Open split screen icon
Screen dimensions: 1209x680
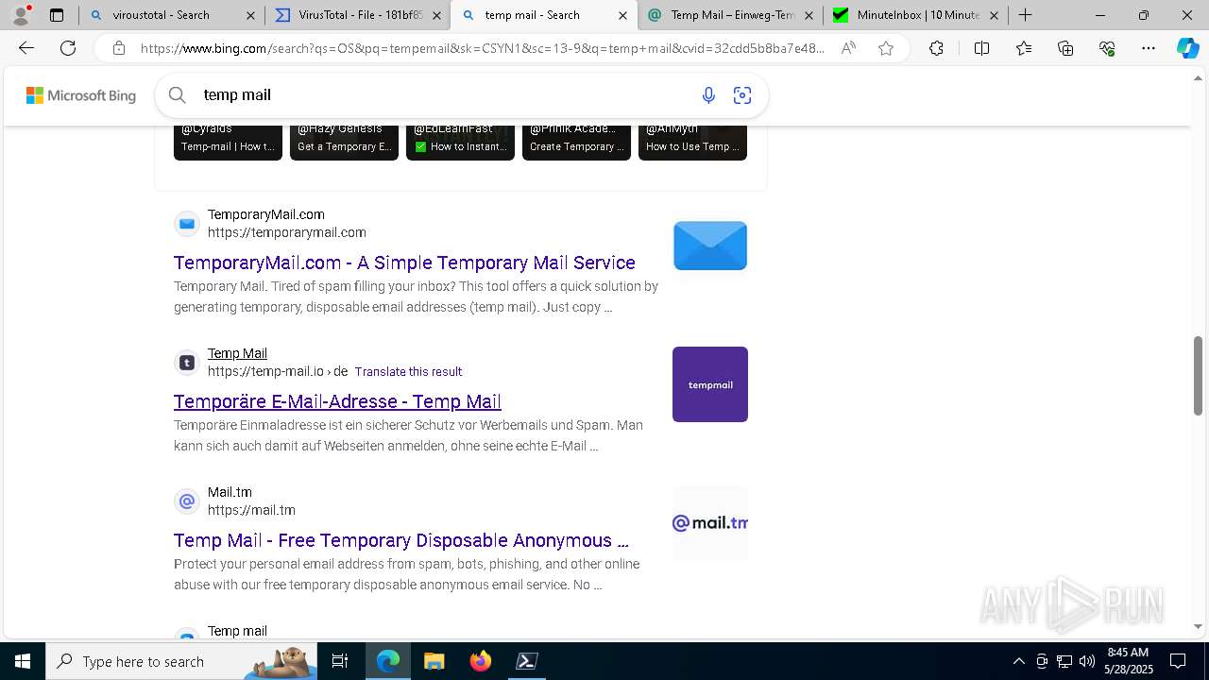coord(981,48)
